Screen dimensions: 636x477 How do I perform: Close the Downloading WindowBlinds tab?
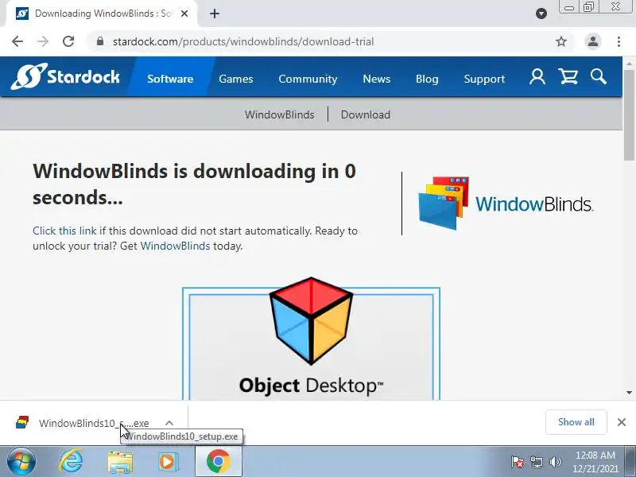(x=184, y=14)
